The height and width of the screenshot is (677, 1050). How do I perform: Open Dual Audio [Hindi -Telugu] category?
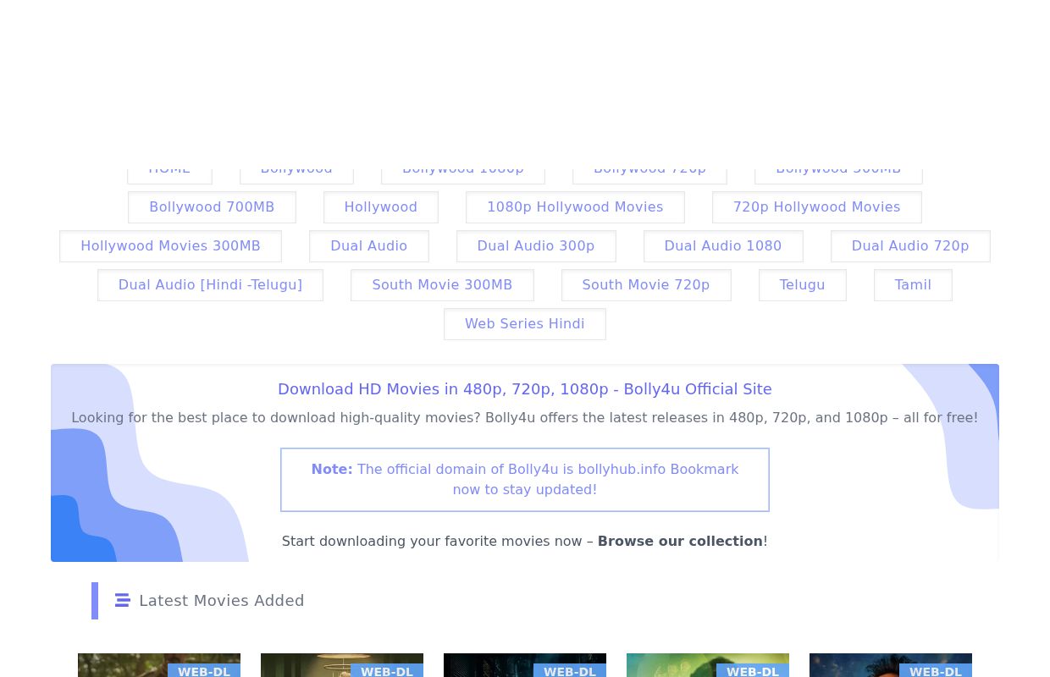point(210,285)
